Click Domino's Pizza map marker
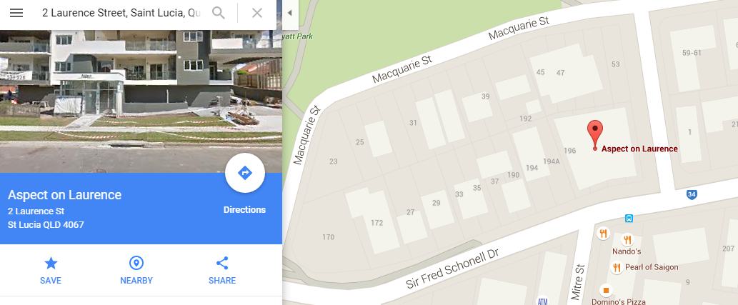The image size is (738, 305). (x=607, y=289)
